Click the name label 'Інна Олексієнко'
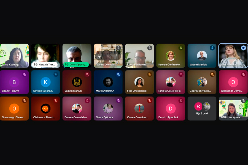This screenshot has width=248, height=165. (137, 91)
